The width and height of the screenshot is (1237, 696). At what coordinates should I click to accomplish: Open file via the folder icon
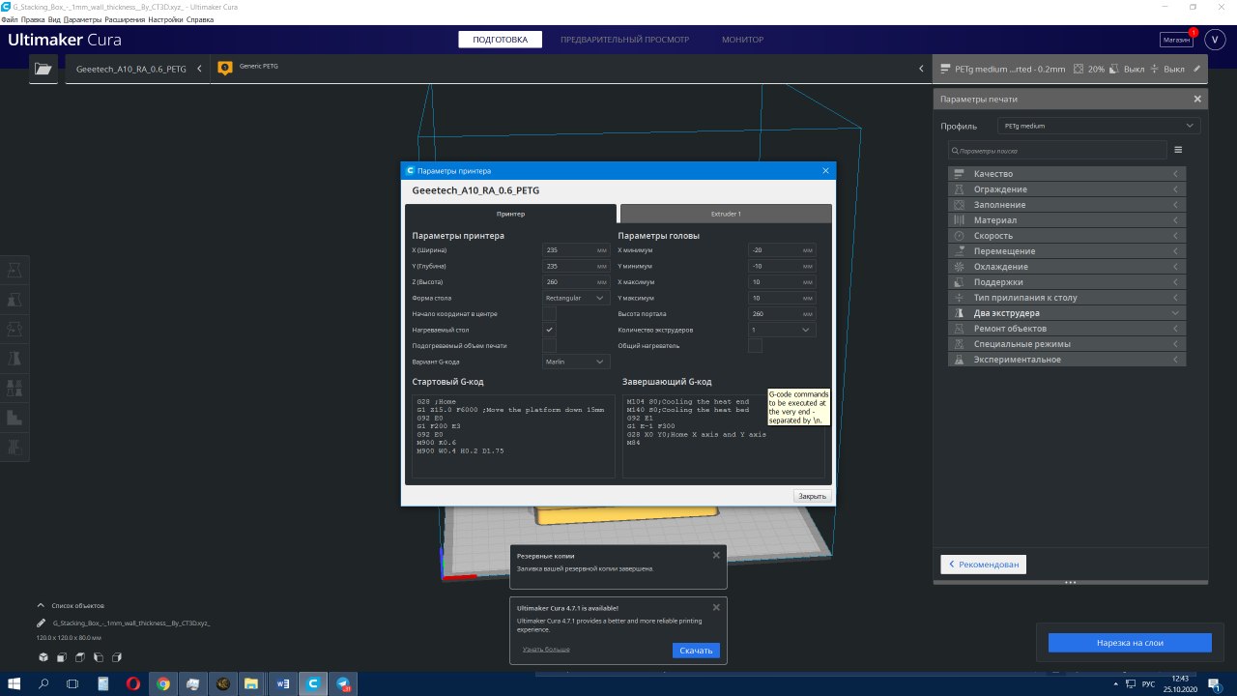click(43, 69)
